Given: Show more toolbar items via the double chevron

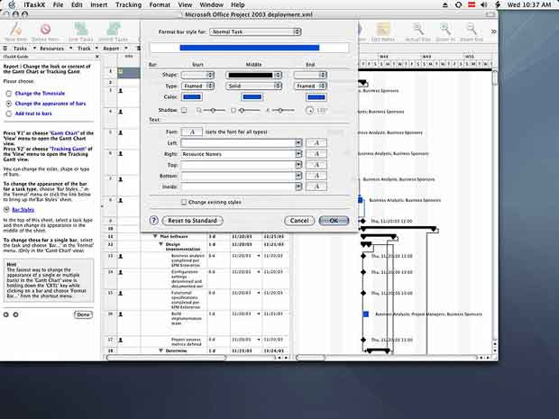Looking at the screenshot, I should click(x=493, y=32).
